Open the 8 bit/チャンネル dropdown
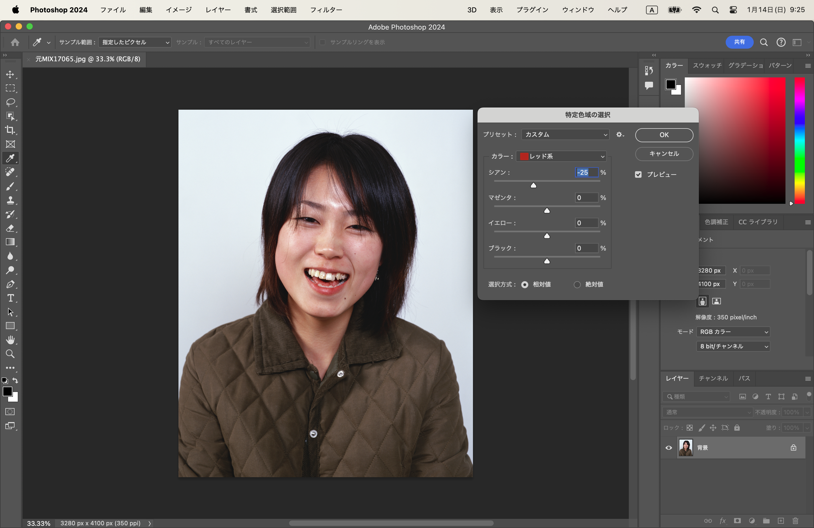 tap(733, 346)
